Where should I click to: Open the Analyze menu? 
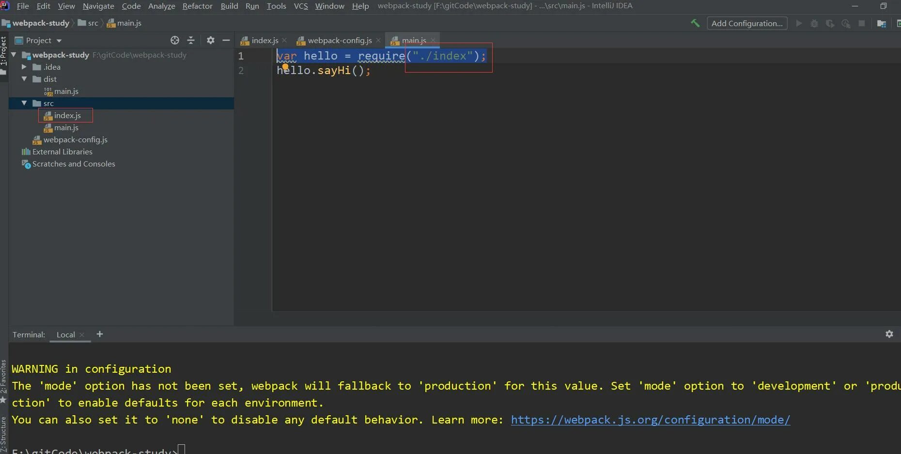click(162, 6)
